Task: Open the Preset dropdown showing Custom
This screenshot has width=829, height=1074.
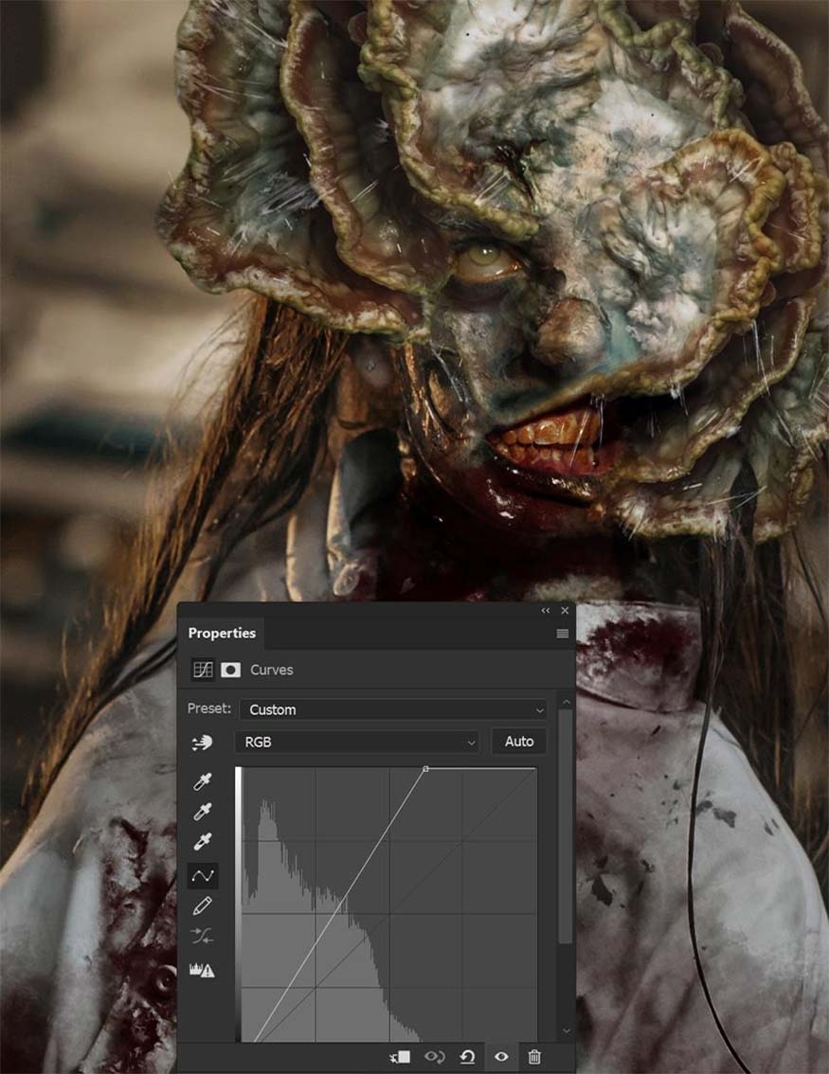Action: pos(393,709)
